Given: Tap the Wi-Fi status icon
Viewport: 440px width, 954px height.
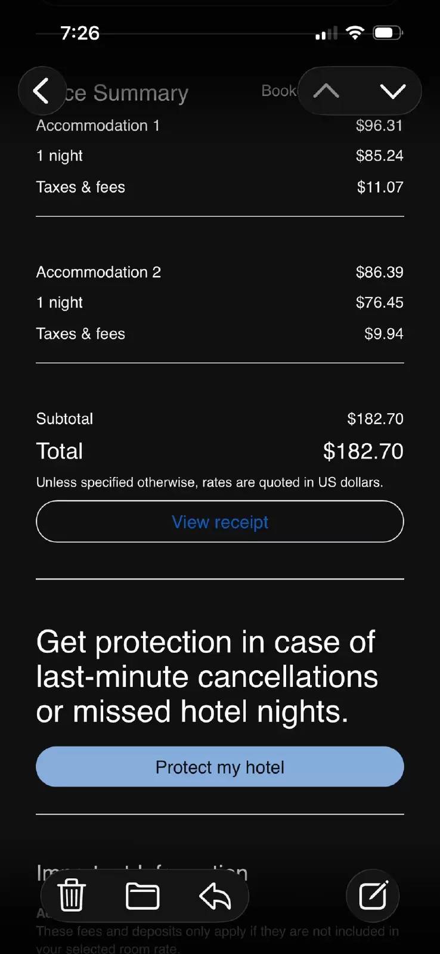Looking at the screenshot, I should click(x=355, y=33).
